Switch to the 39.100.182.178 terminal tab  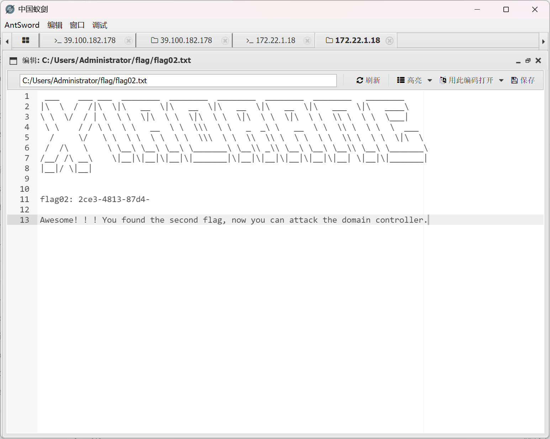(x=85, y=41)
